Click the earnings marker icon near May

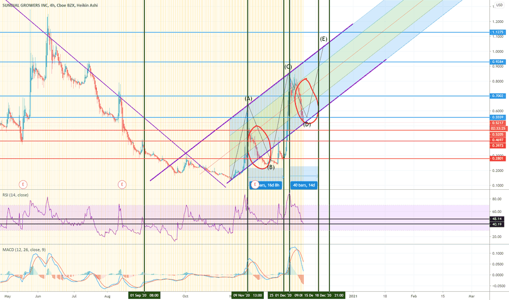(x=23, y=184)
